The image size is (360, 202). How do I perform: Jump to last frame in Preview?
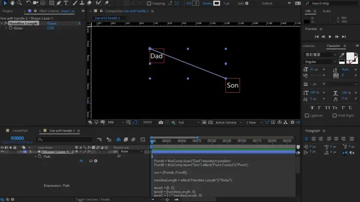click(344, 37)
